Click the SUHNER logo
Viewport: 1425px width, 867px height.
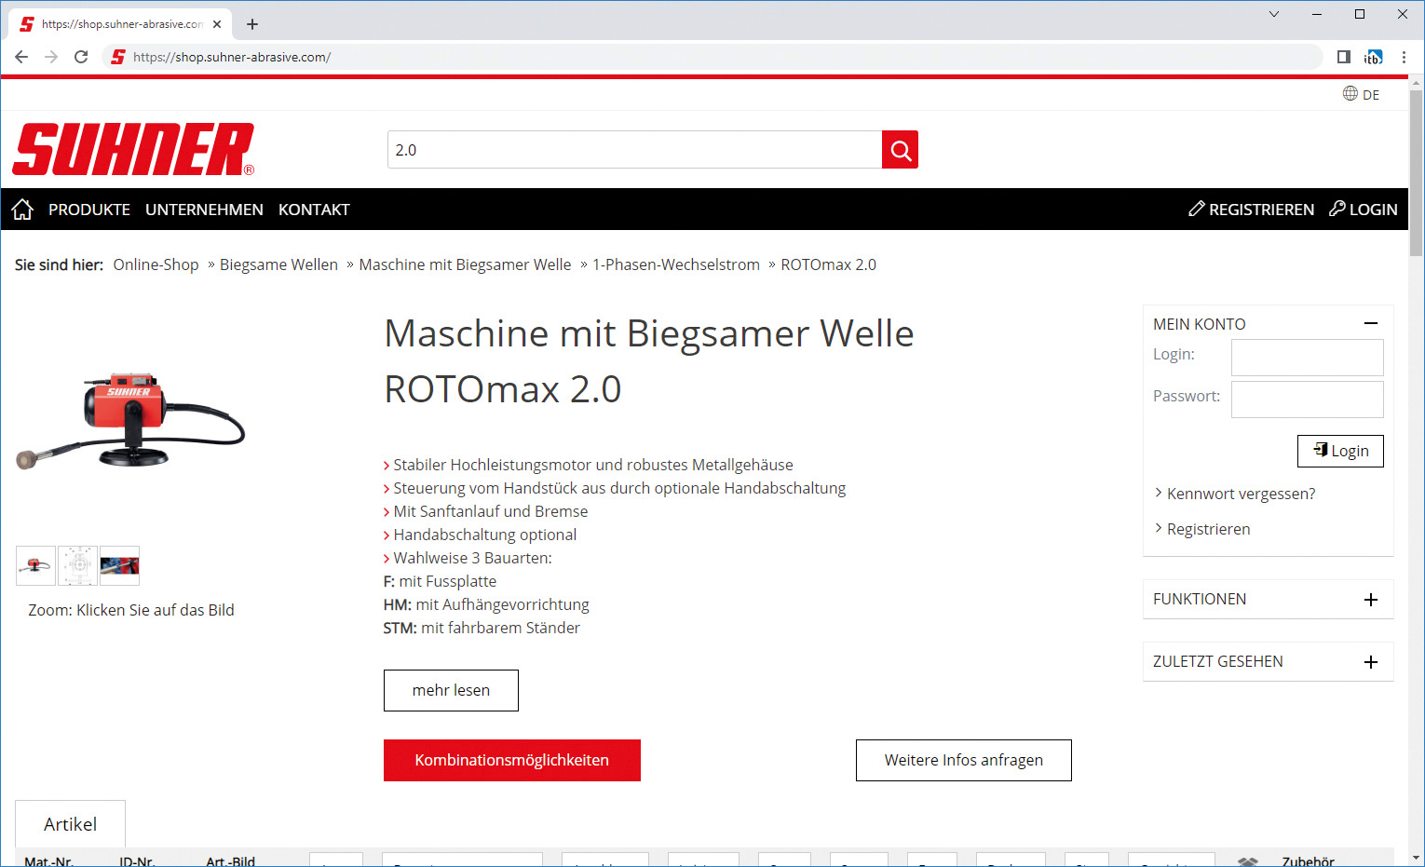tap(133, 149)
